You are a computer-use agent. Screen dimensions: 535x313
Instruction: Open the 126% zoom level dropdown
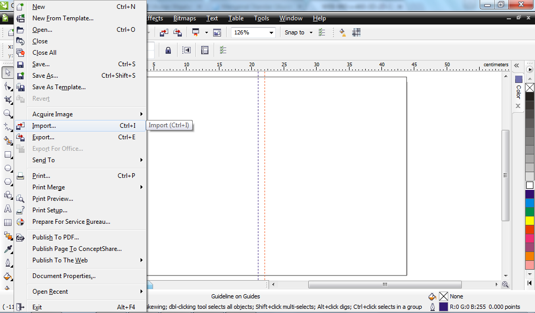[271, 33]
